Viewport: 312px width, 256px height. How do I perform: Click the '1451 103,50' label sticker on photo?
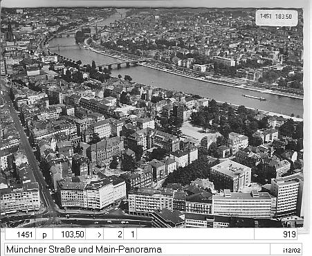coord(277,17)
